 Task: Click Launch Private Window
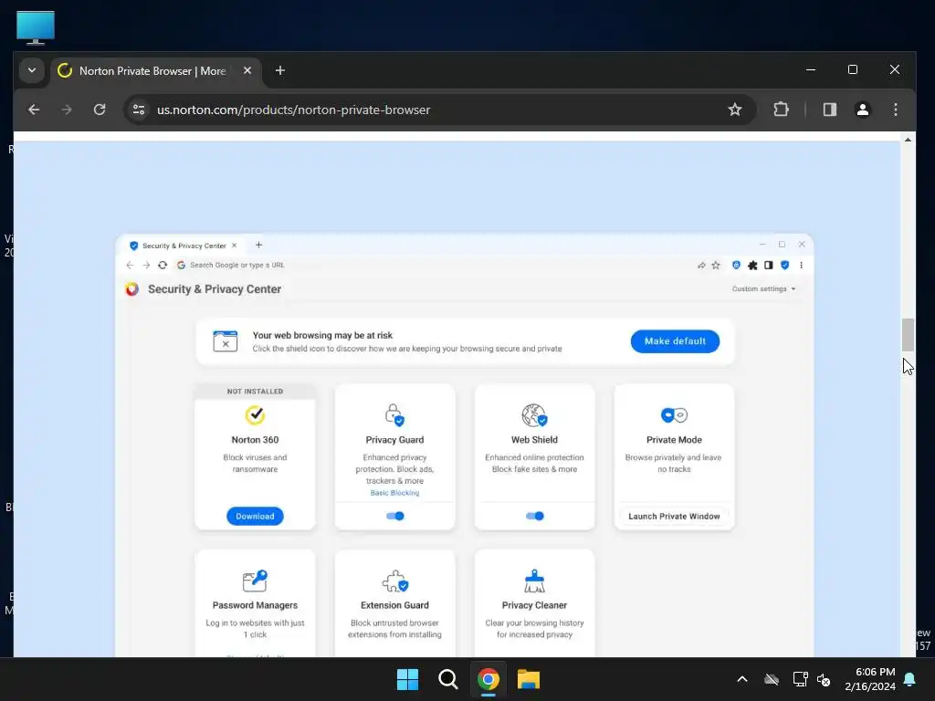674,517
